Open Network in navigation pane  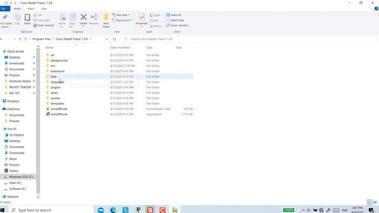12,197
